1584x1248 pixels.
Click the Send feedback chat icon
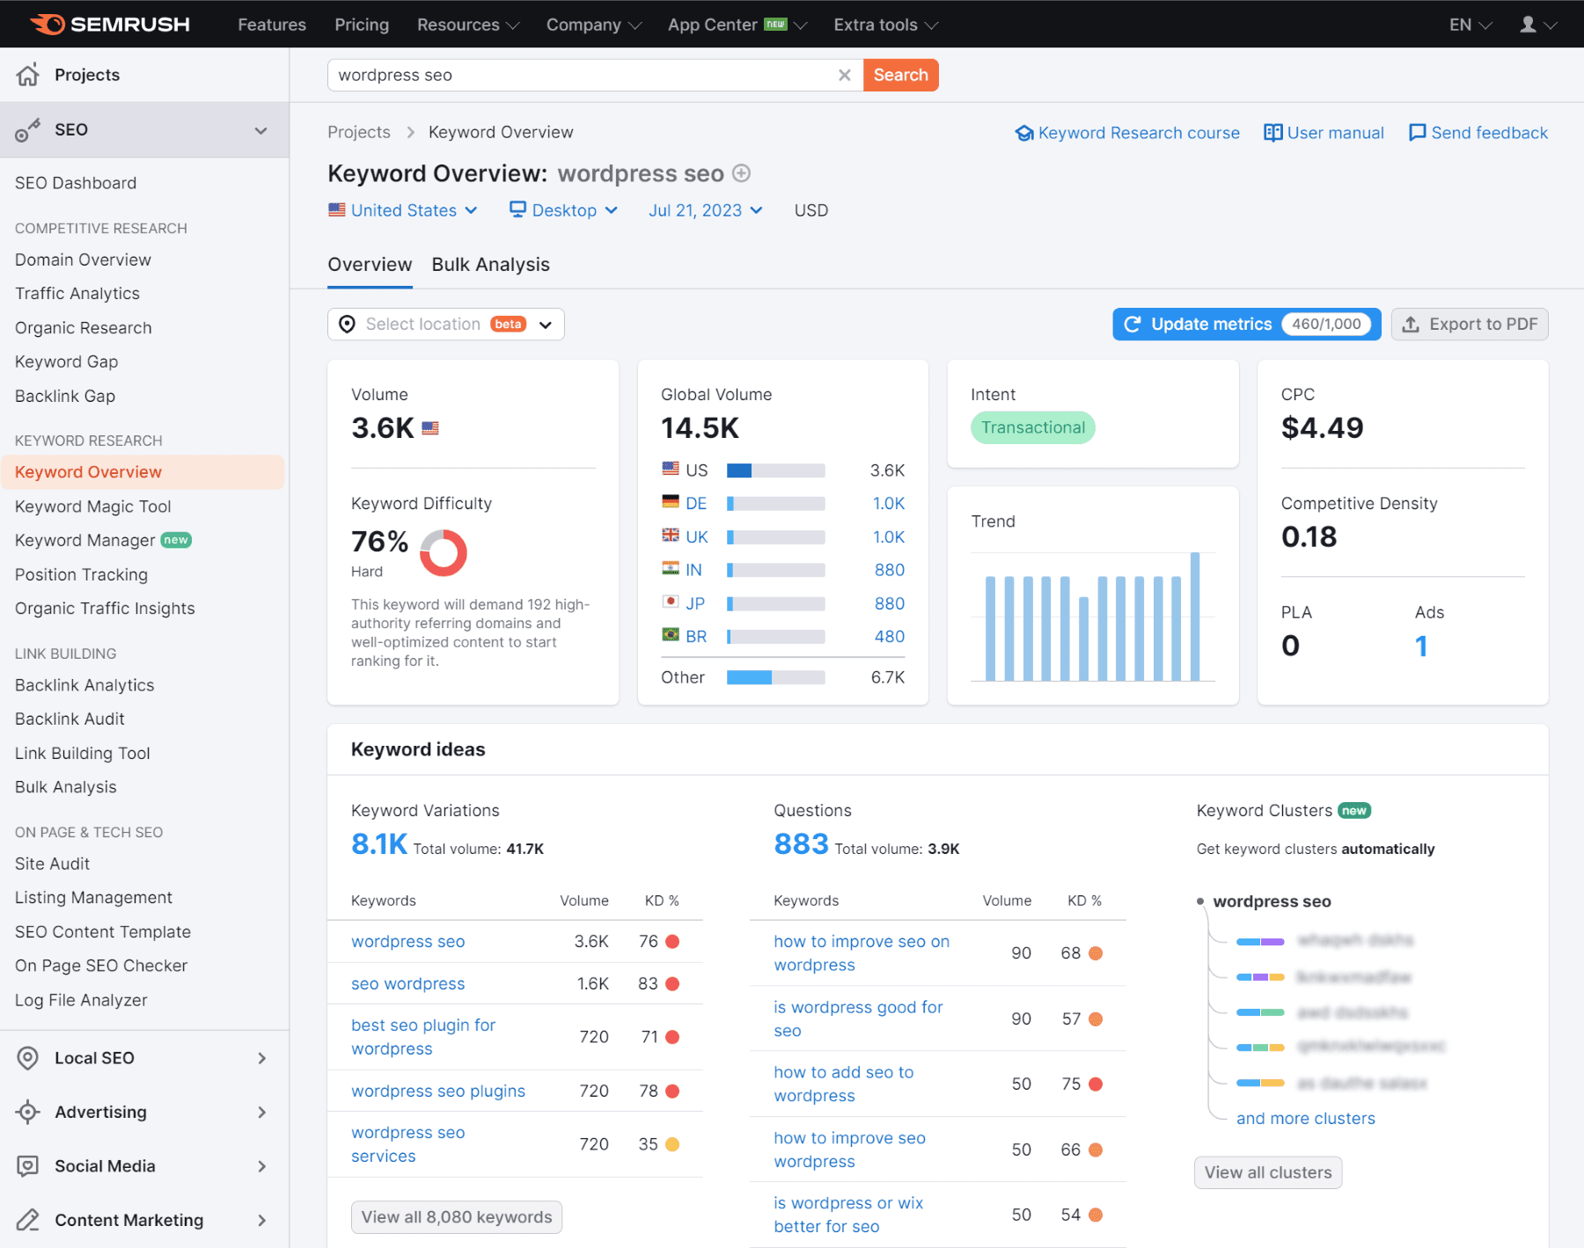pos(1417,132)
